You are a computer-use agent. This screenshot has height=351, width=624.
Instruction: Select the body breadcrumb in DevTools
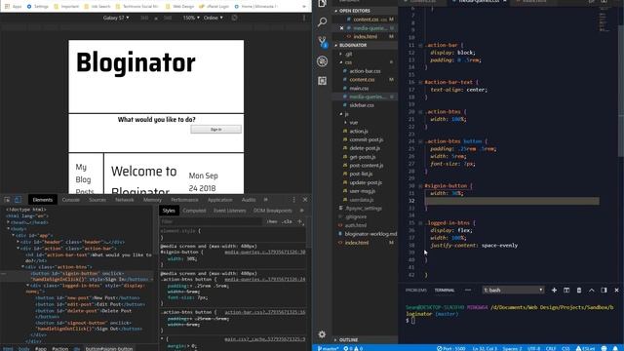(23, 349)
